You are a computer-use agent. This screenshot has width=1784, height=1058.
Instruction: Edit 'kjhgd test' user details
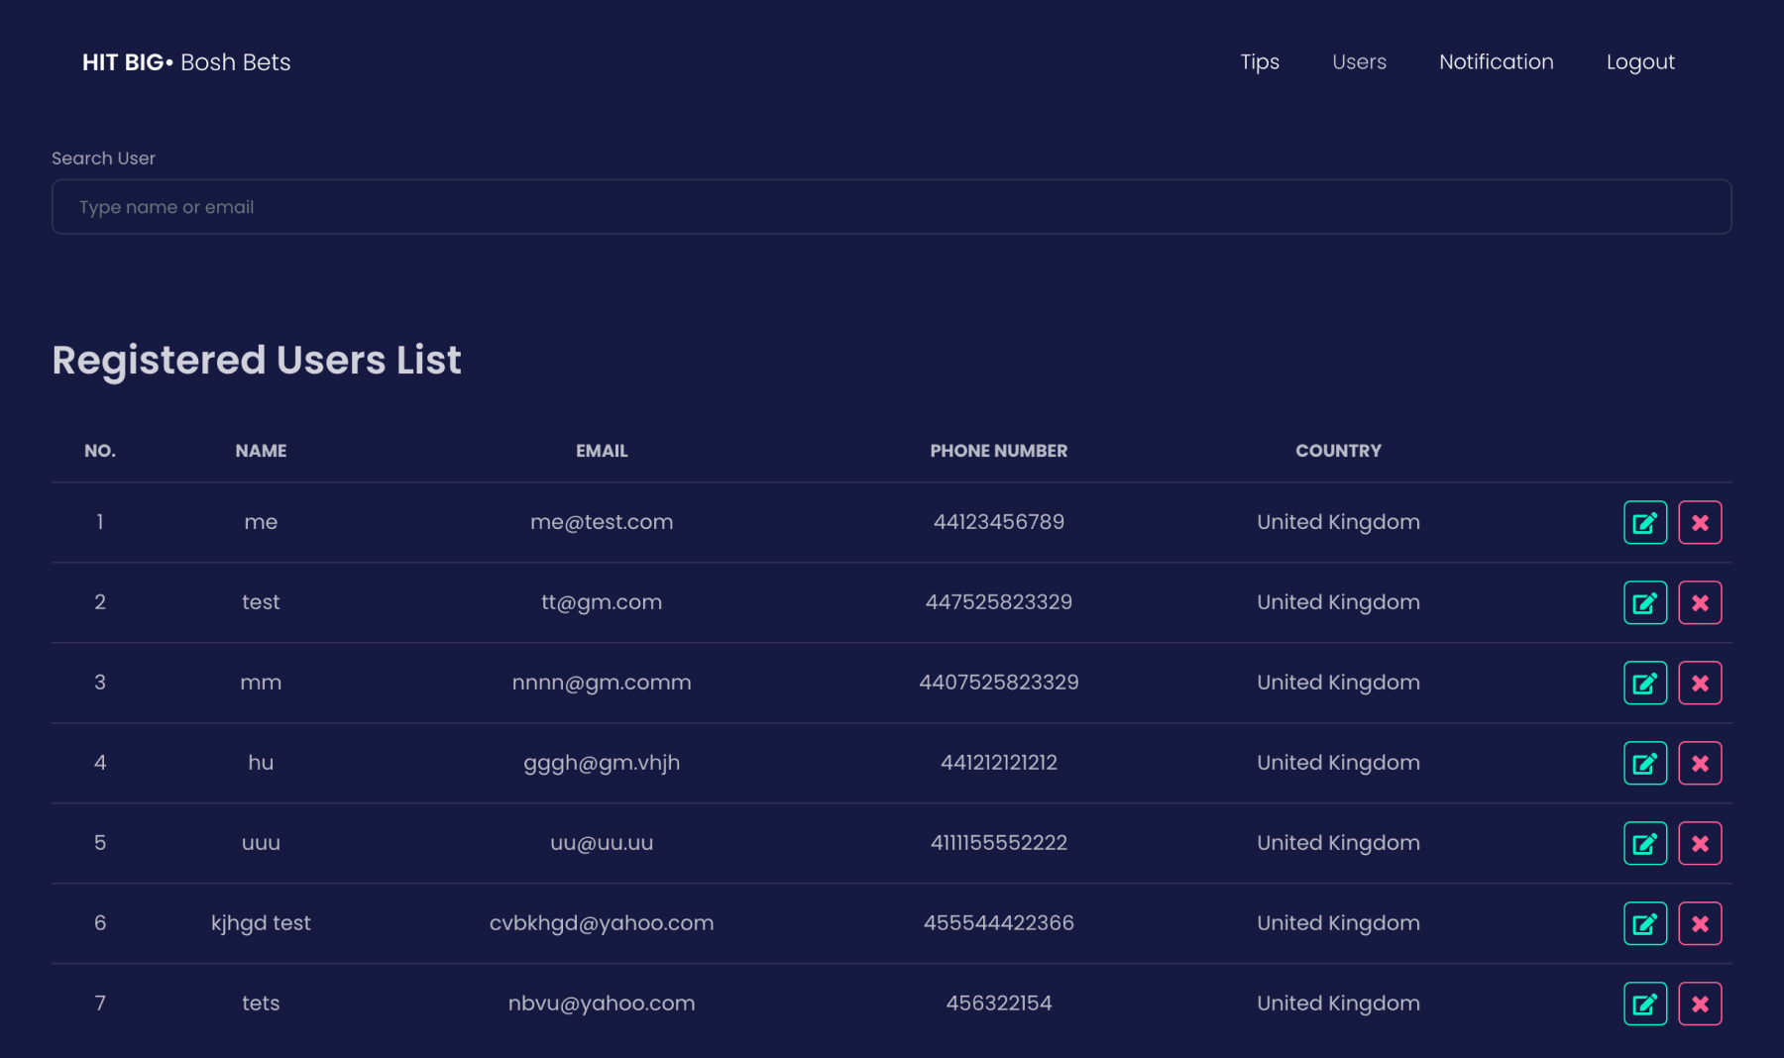click(1644, 924)
